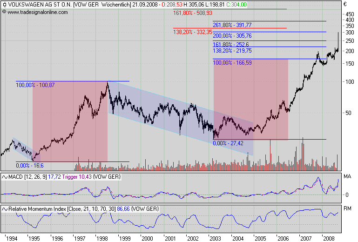Viewport: 358px width, 242px height.
Task: Click the 1994 year label on time axis
Action: click(x=12, y=239)
